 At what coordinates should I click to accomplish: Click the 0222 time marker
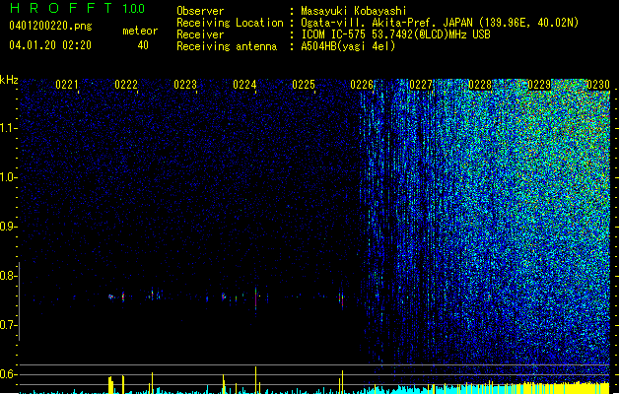[x=126, y=85]
